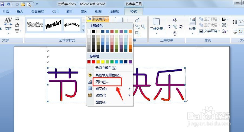
Task: Open the Undo history dropdown arrow
Action: (12, 4)
